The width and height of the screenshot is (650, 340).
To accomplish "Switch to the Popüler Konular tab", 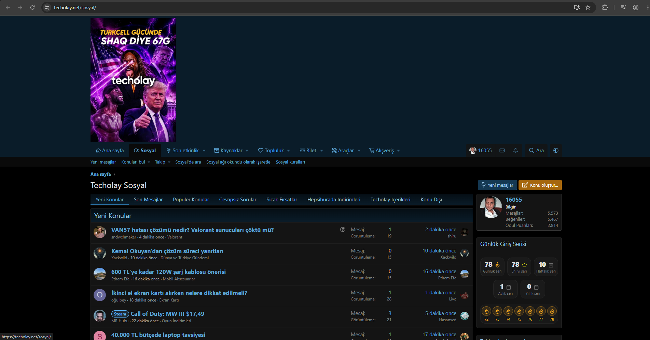I will pyautogui.click(x=191, y=200).
